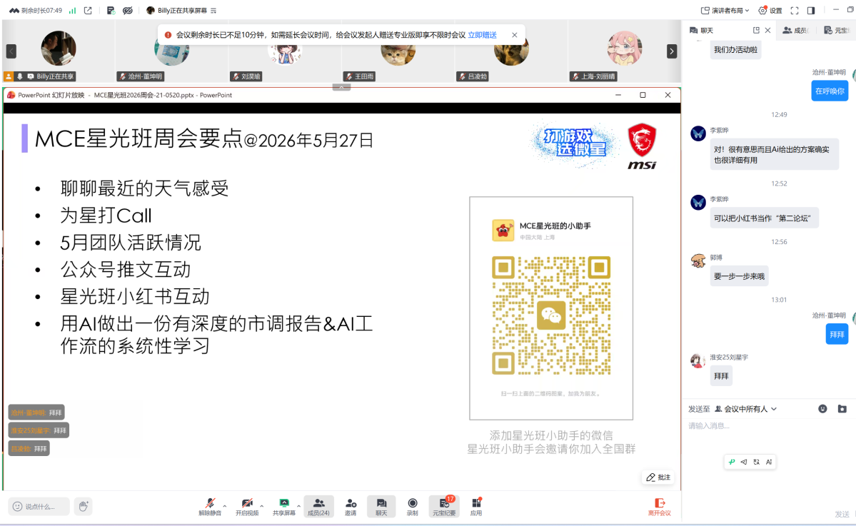Click the 发送 send button
The width and height of the screenshot is (856, 526).
842,514
